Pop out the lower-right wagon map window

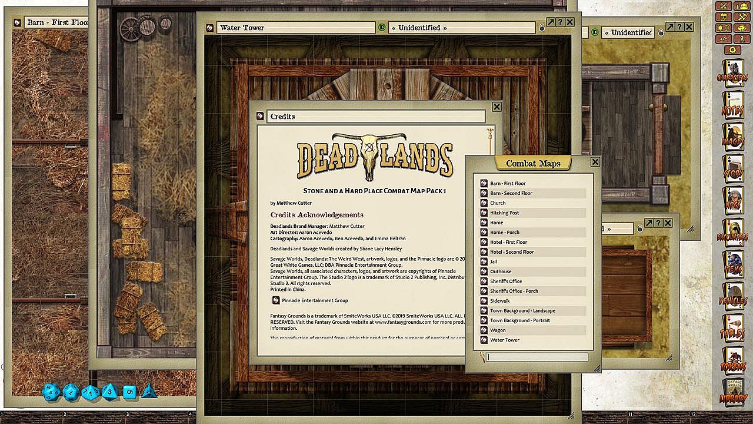click(x=649, y=223)
